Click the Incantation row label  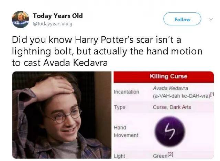pyautogui.click(x=126, y=92)
